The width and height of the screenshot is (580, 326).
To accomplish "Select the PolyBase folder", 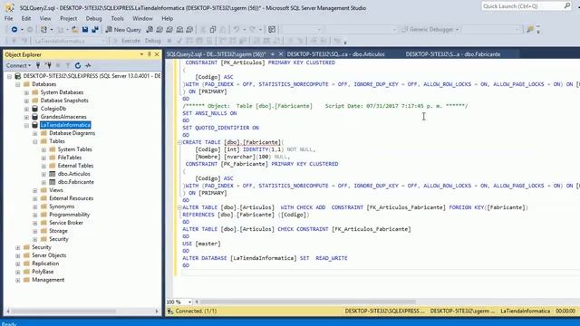I will [43, 272].
